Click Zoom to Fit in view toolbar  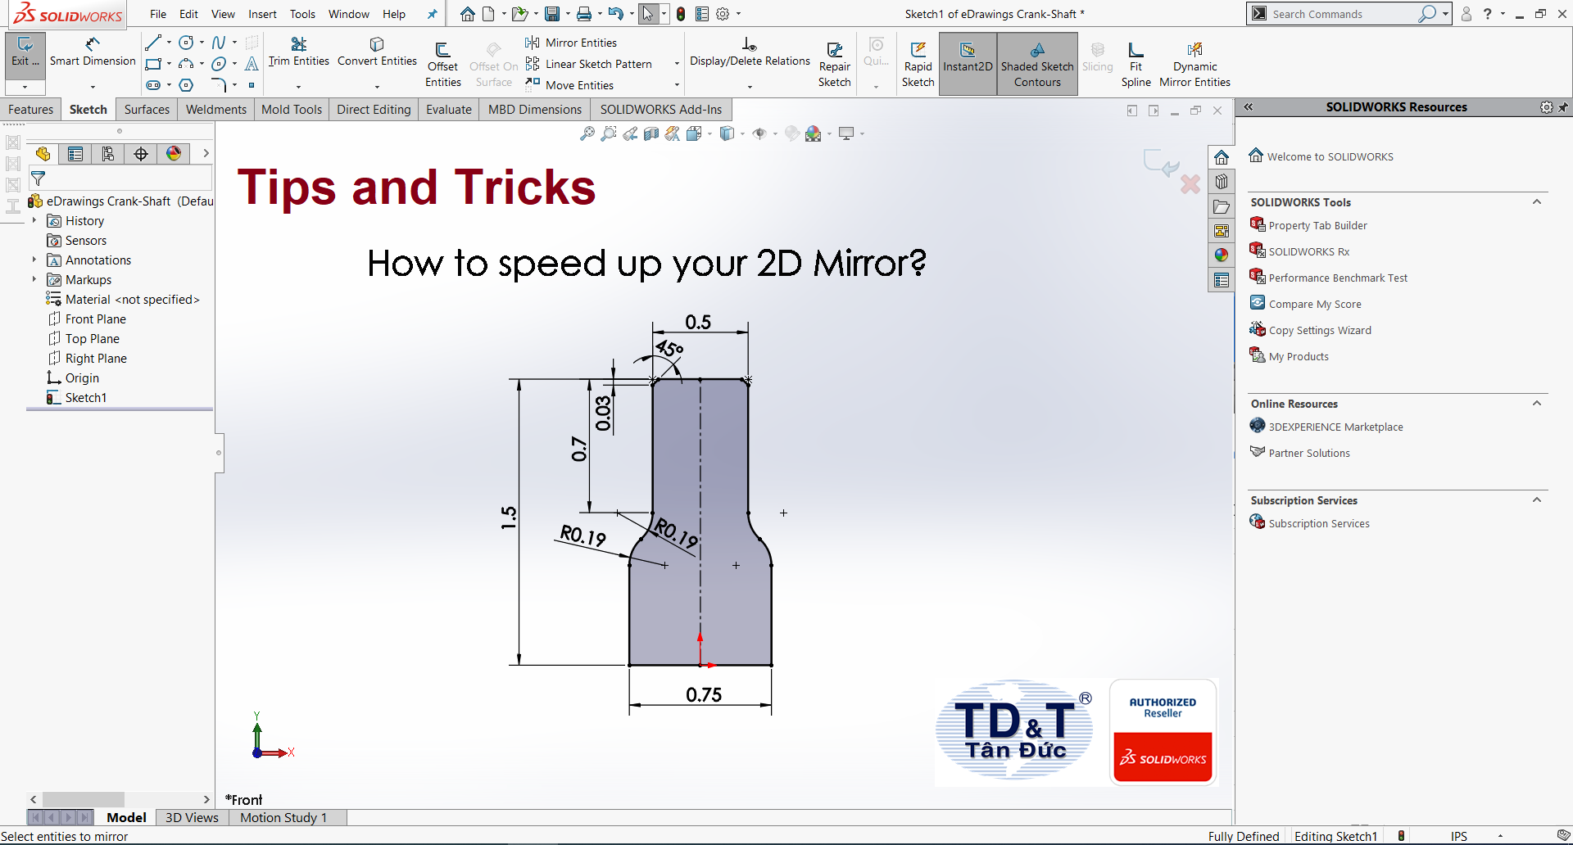tap(587, 133)
